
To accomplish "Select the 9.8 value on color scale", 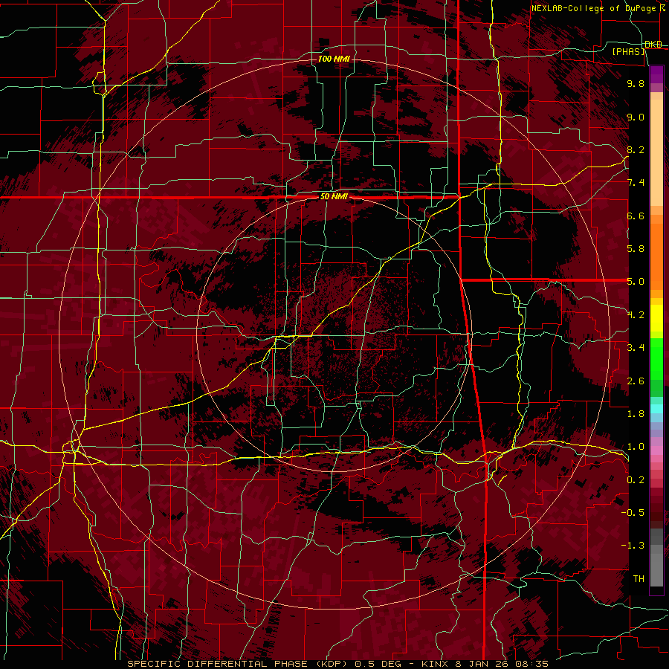I will click(636, 83).
